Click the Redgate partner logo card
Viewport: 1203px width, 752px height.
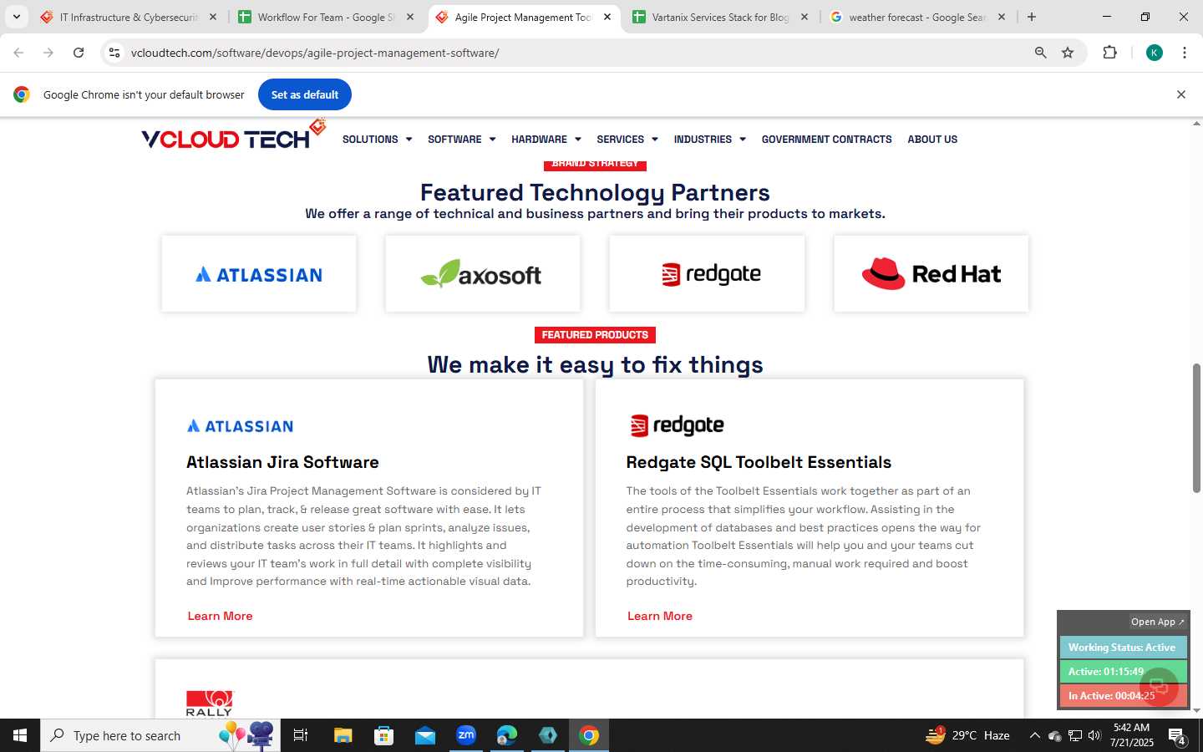[x=707, y=274]
